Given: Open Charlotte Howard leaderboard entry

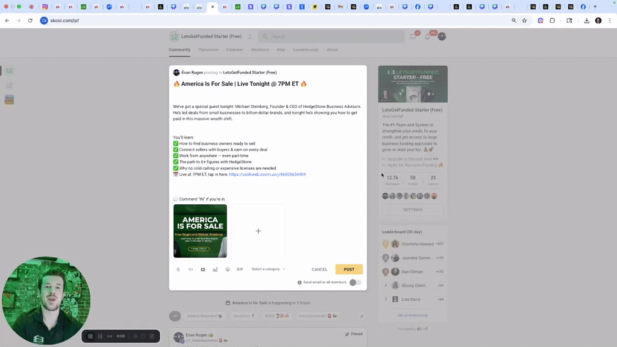Looking at the screenshot, I should tap(413, 244).
